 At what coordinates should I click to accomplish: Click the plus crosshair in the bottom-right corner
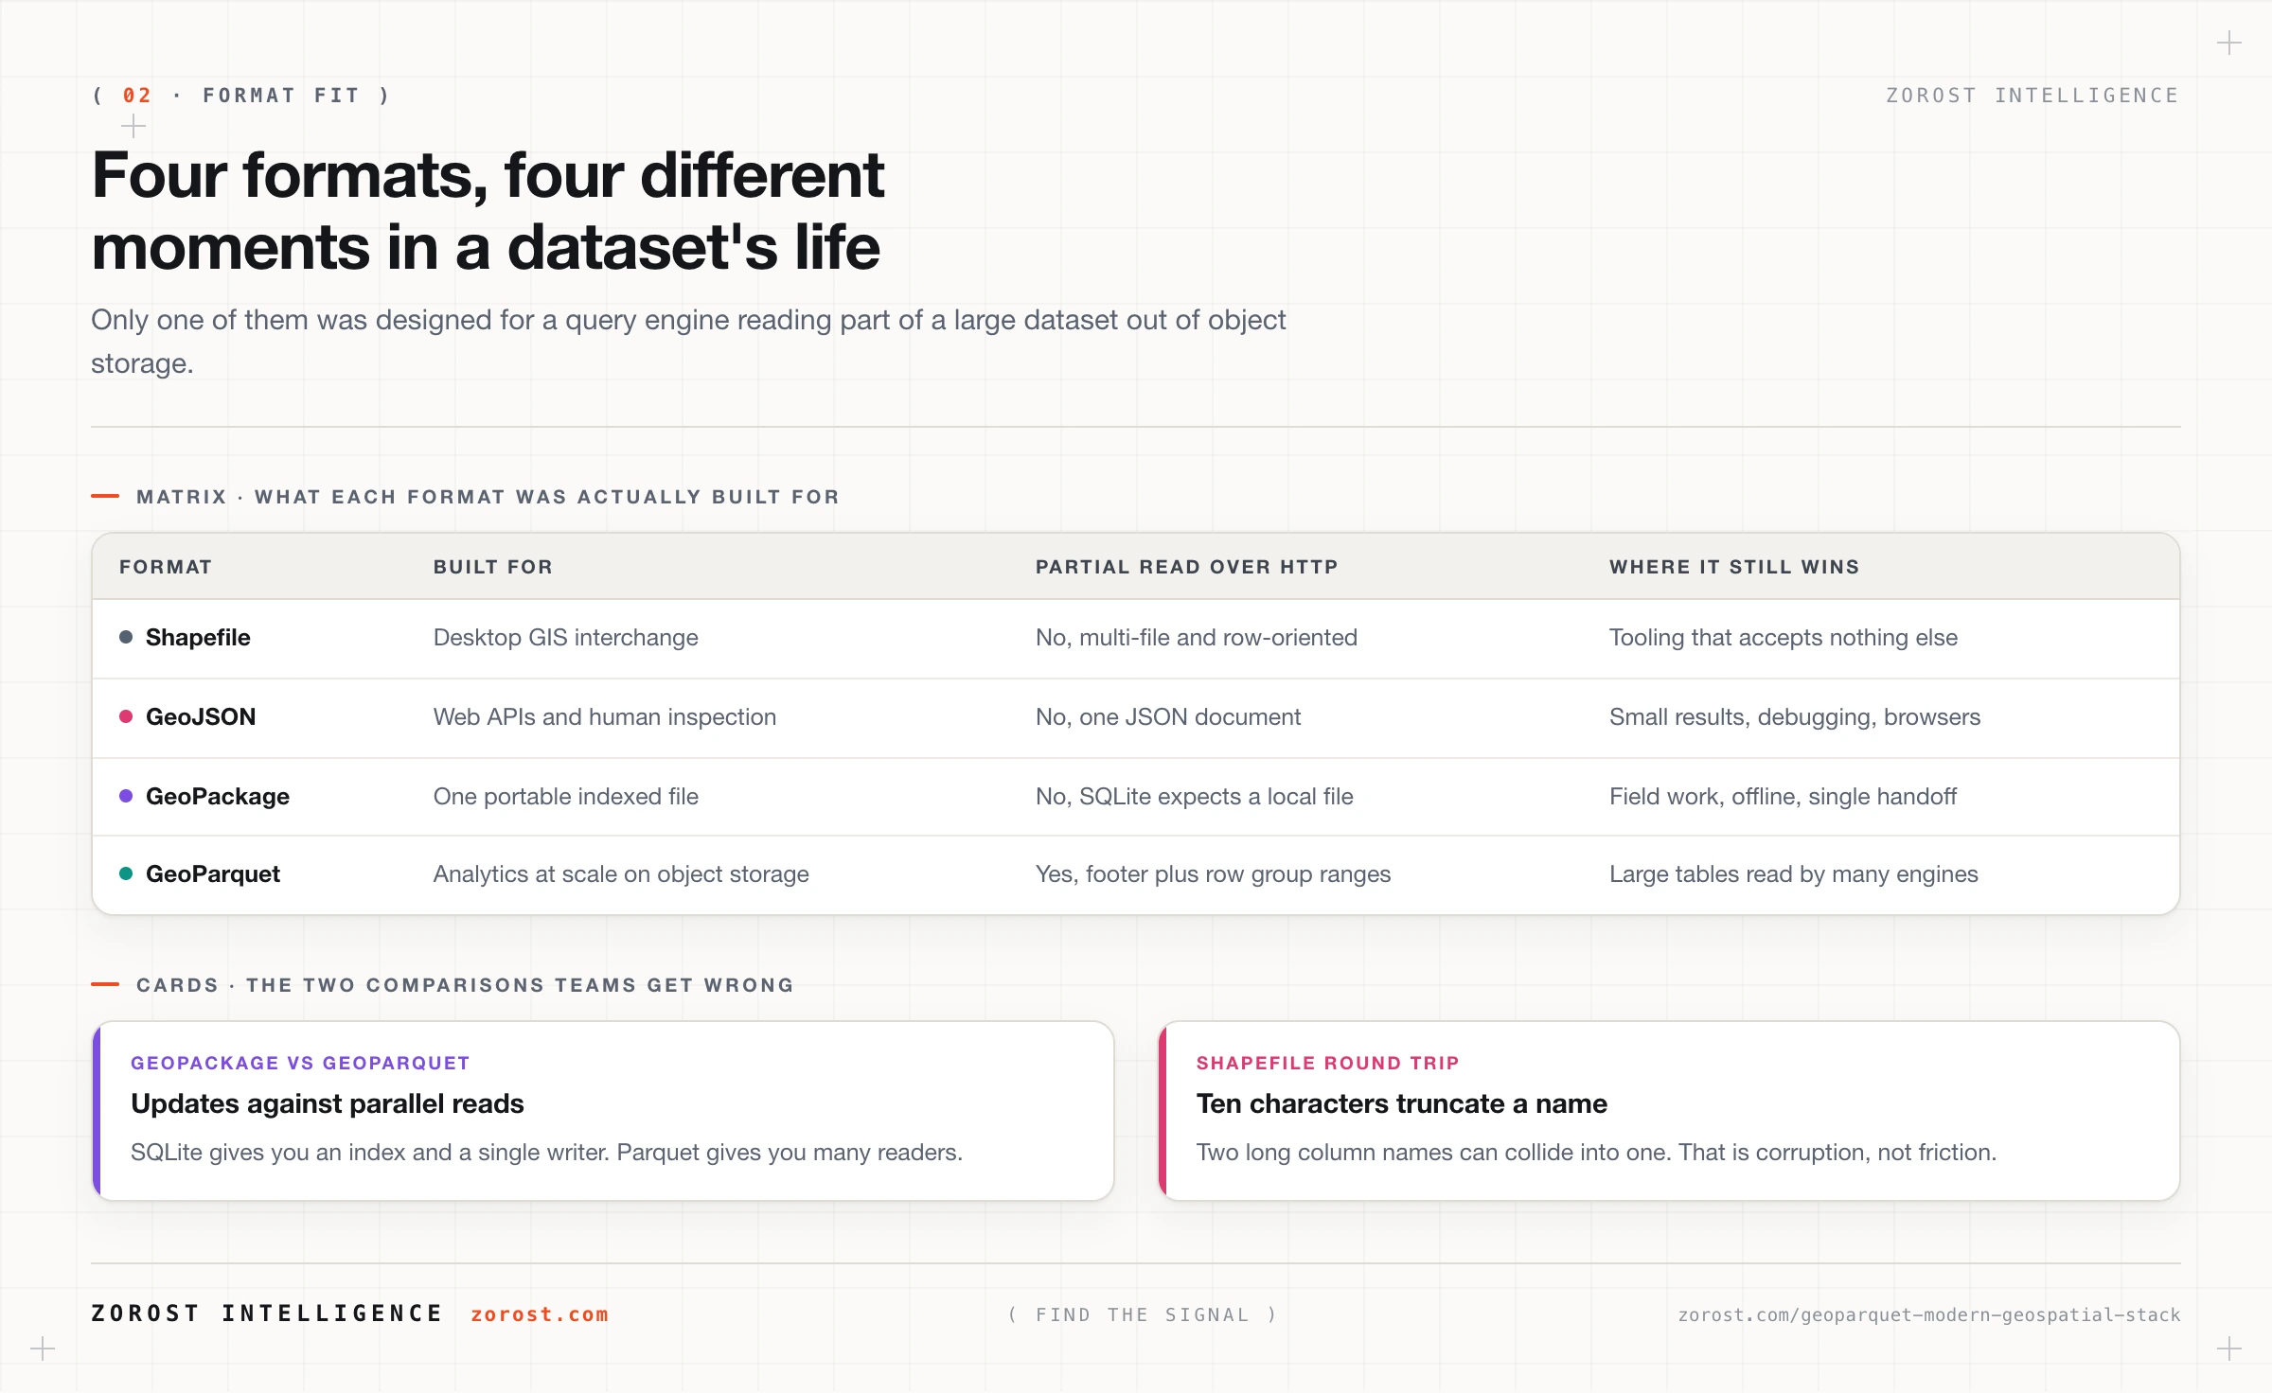[x=2229, y=1349]
